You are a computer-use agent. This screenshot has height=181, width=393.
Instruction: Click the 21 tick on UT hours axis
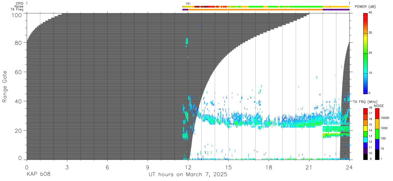(309, 167)
